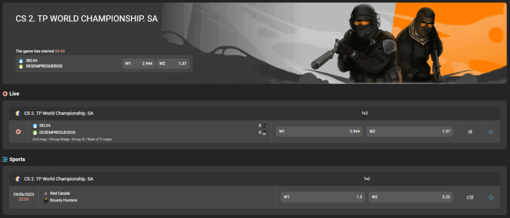The image size is (510, 218).
Task: Bet W2 at 1.37 in the banner
Action: pyautogui.click(x=172, y=63)
